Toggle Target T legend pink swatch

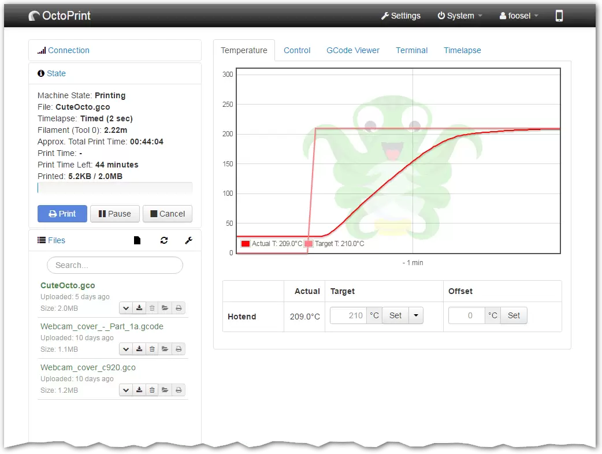[309, 244]
